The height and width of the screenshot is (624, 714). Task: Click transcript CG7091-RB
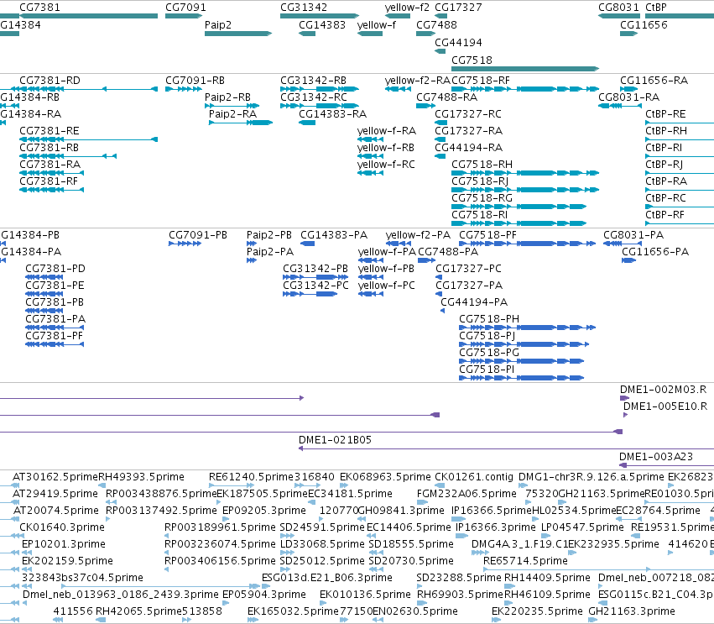184,89
